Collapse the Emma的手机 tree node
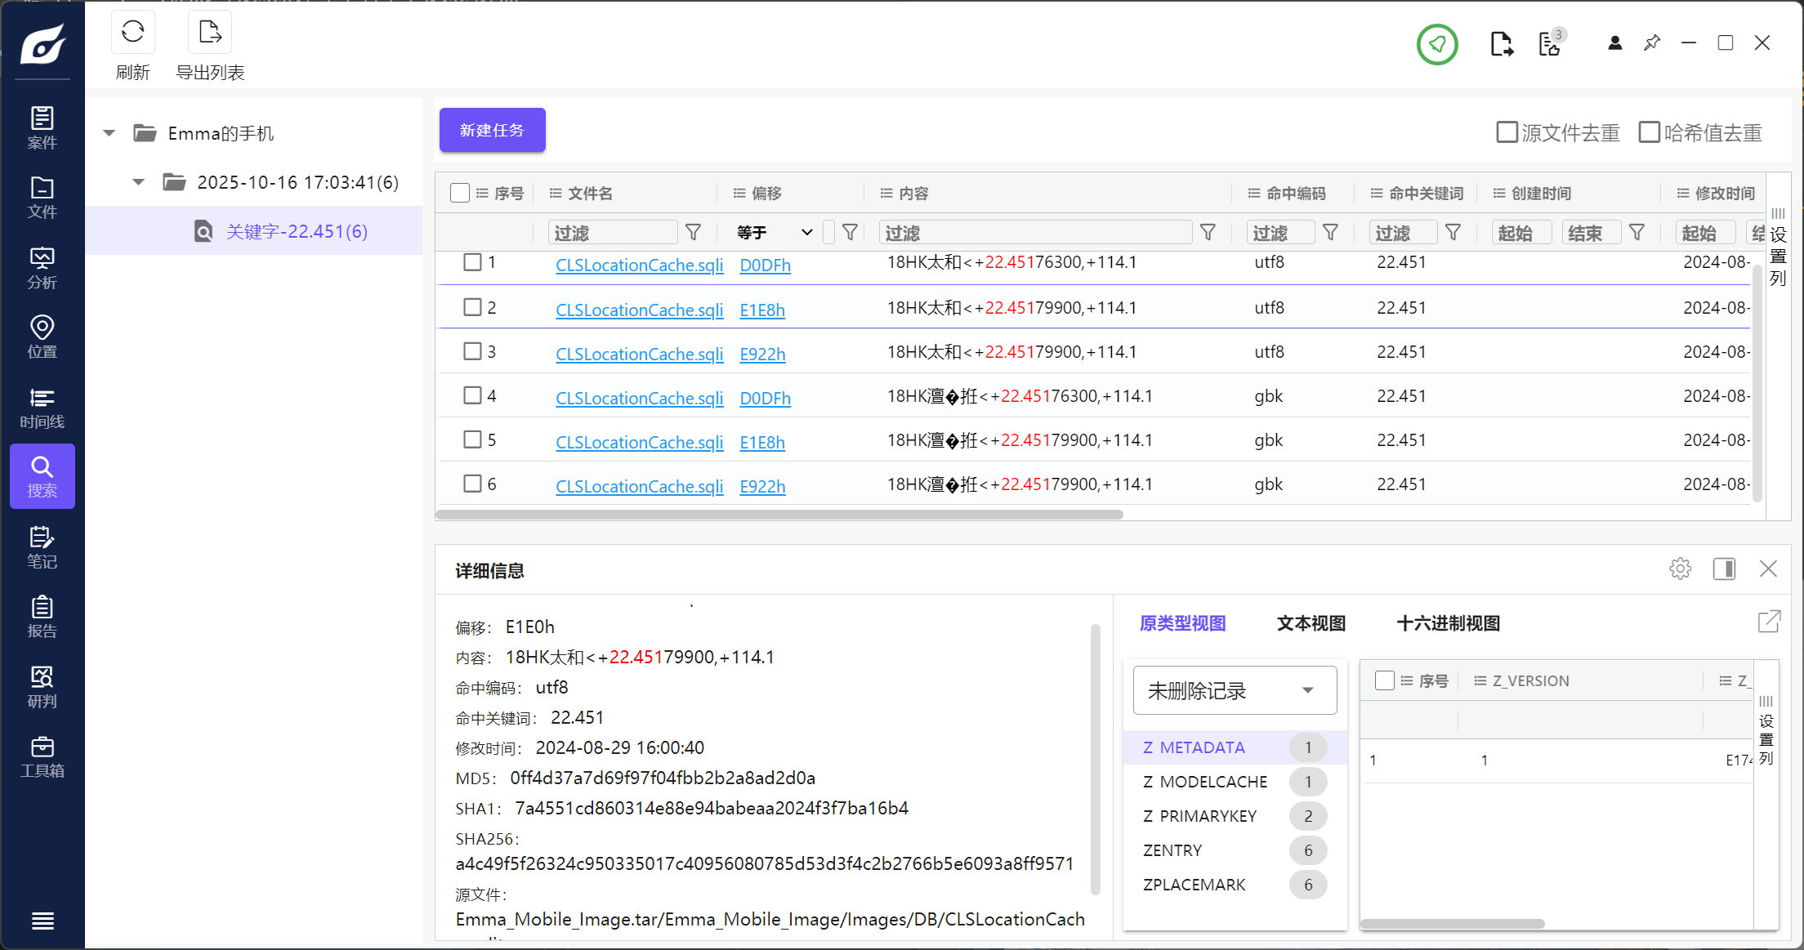 pos(109,133)
